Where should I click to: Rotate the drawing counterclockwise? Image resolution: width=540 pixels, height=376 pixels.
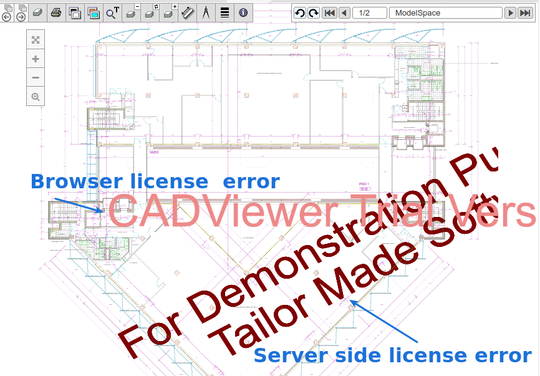300,13
